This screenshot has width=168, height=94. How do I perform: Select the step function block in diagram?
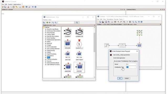107,45
